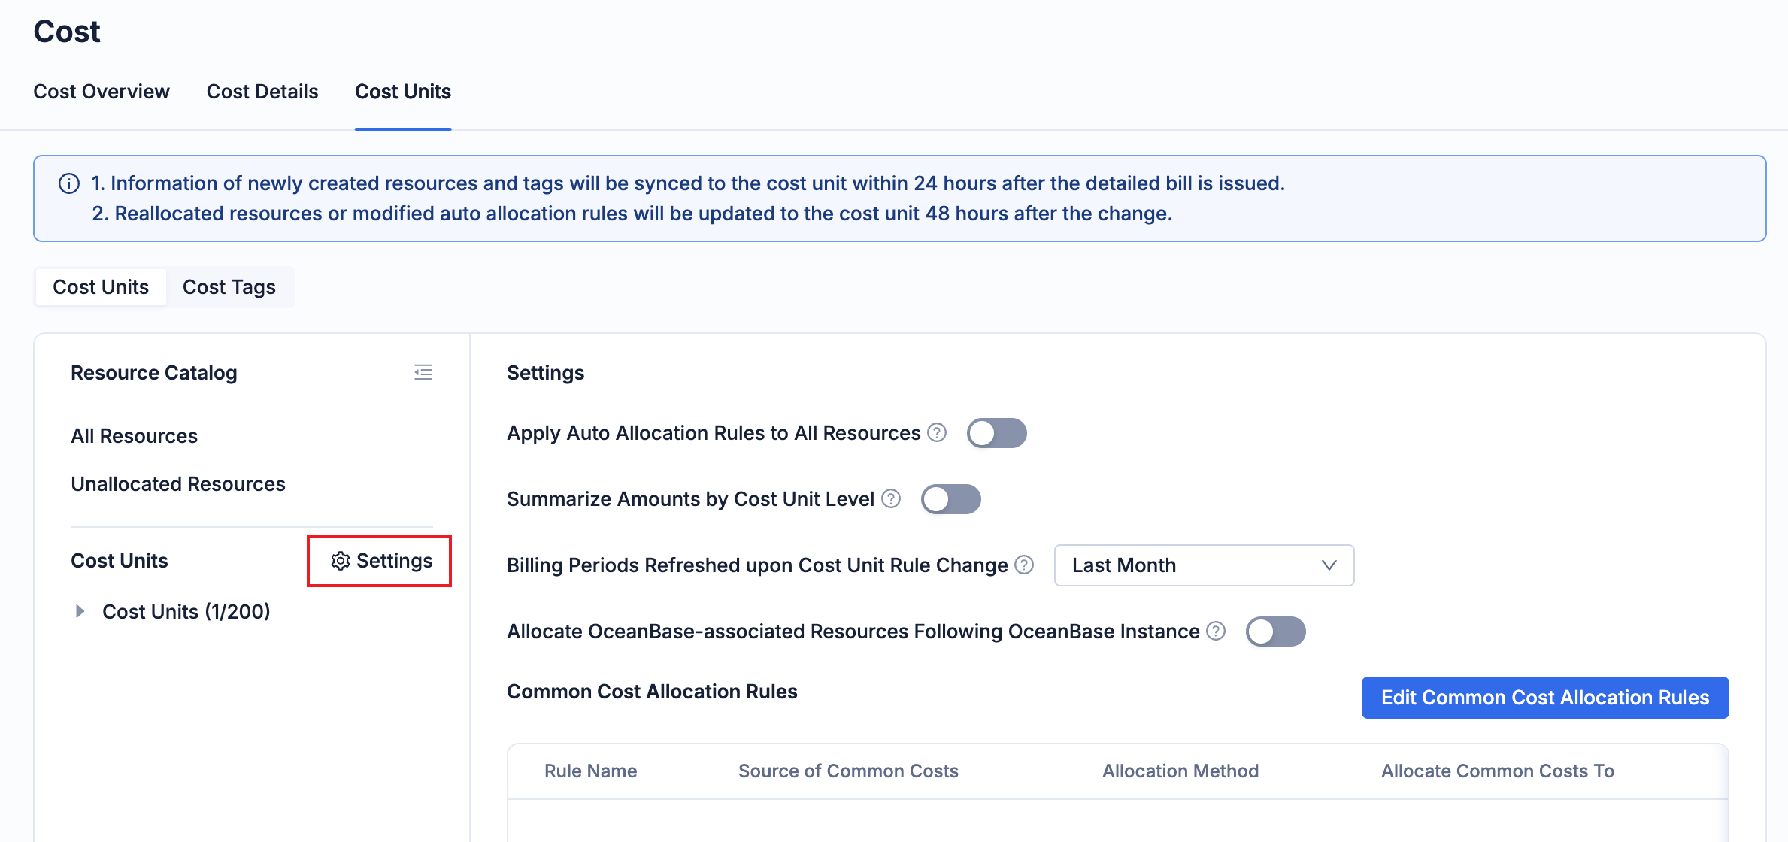
Task: Open the Cost Details tab
Action: (262, 92)
